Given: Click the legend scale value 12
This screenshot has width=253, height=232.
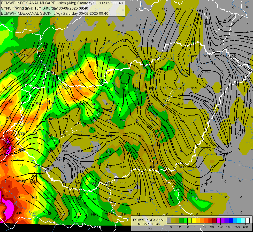Looking at the screenshot, I should click(x=179, y=227).
